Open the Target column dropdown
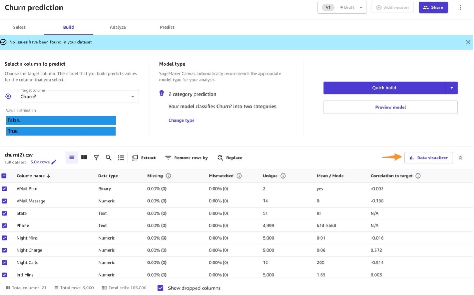Screen dimensions: 474x295 coord(78,97)
